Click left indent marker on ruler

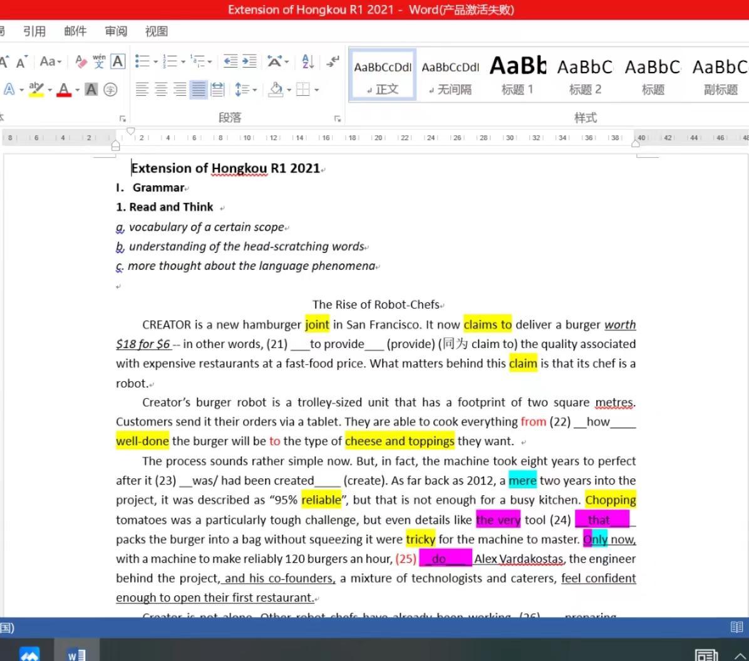point(116,146)
